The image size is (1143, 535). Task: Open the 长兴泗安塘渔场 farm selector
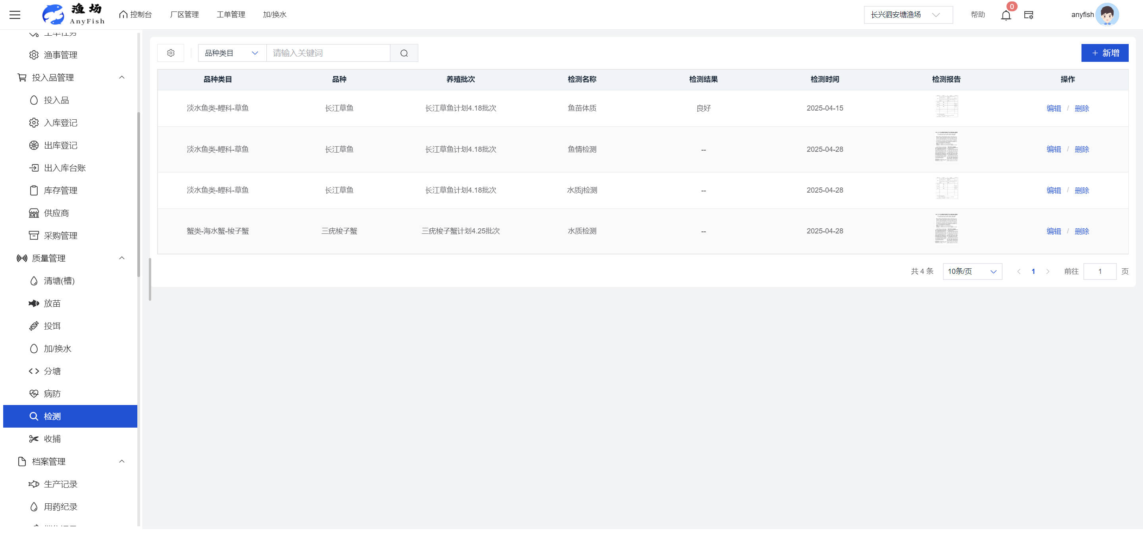(x=908, y=15)
